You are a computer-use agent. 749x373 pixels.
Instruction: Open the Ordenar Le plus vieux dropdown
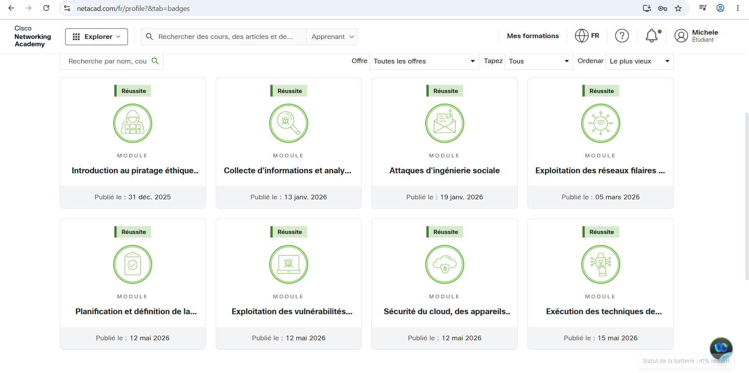point(639,61)
